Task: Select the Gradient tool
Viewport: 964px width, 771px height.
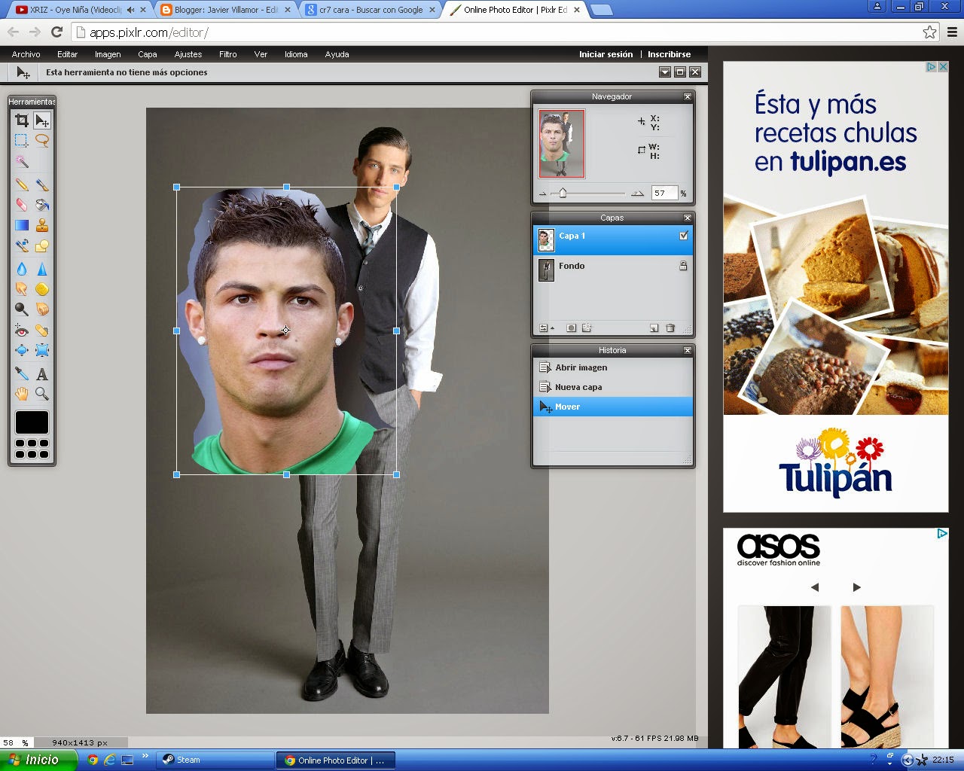Action: click(x=22, y=225)
